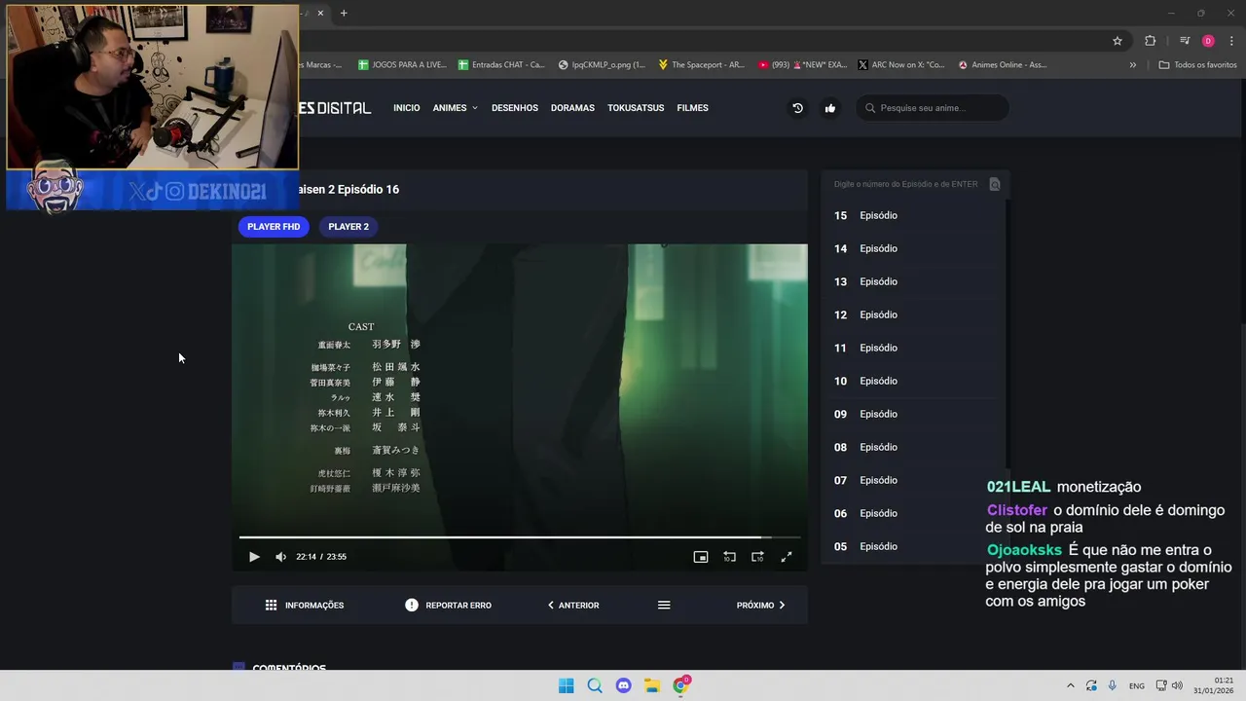The image size is (1246, 701).
Task: Open Episódio 10
Action: pyautogui.click(x=911, y=381)
